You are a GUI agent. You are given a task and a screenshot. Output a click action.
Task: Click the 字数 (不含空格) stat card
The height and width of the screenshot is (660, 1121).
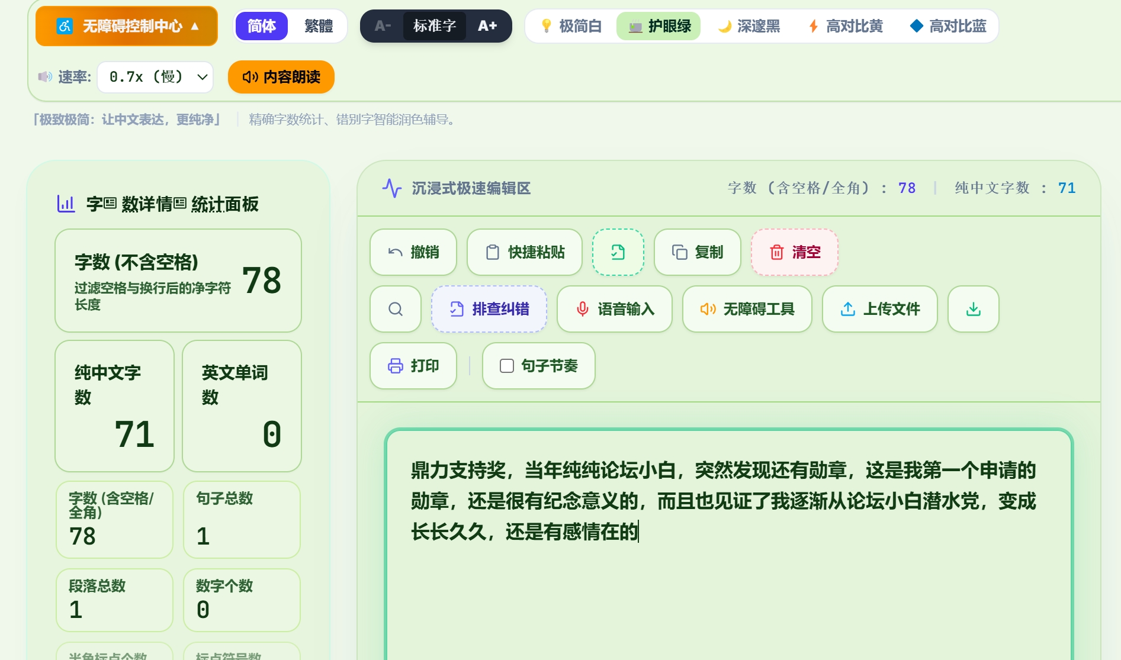[178, 281]
